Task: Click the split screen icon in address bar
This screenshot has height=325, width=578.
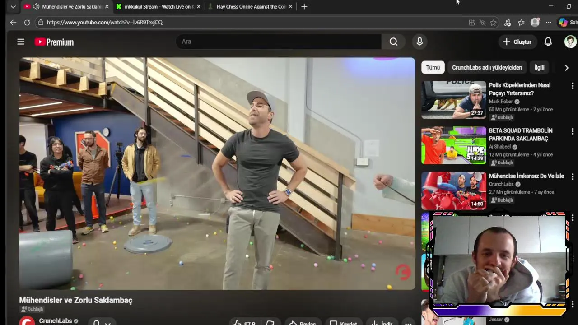Action: point(471,23)
